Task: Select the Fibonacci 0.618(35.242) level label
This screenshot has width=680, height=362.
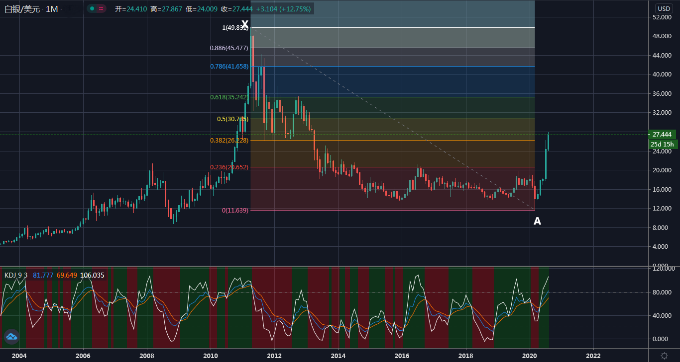Action: pyautogui.click(x=229, y=97)
